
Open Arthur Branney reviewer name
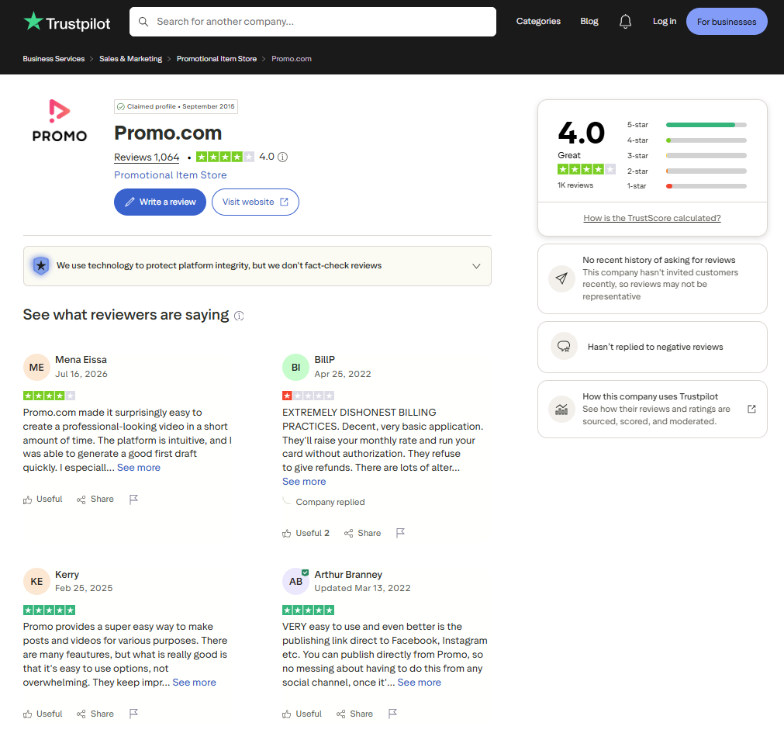pos(348,575)
